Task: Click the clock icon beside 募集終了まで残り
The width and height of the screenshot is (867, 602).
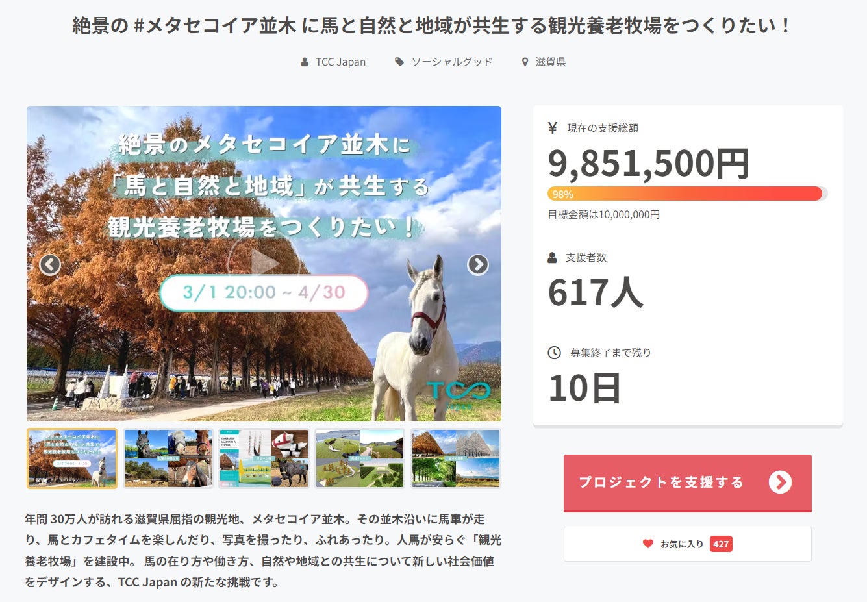Action: pyautogui.click(x=554, y=353)
